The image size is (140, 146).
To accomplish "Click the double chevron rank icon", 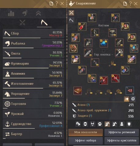I will click(38, 13).
